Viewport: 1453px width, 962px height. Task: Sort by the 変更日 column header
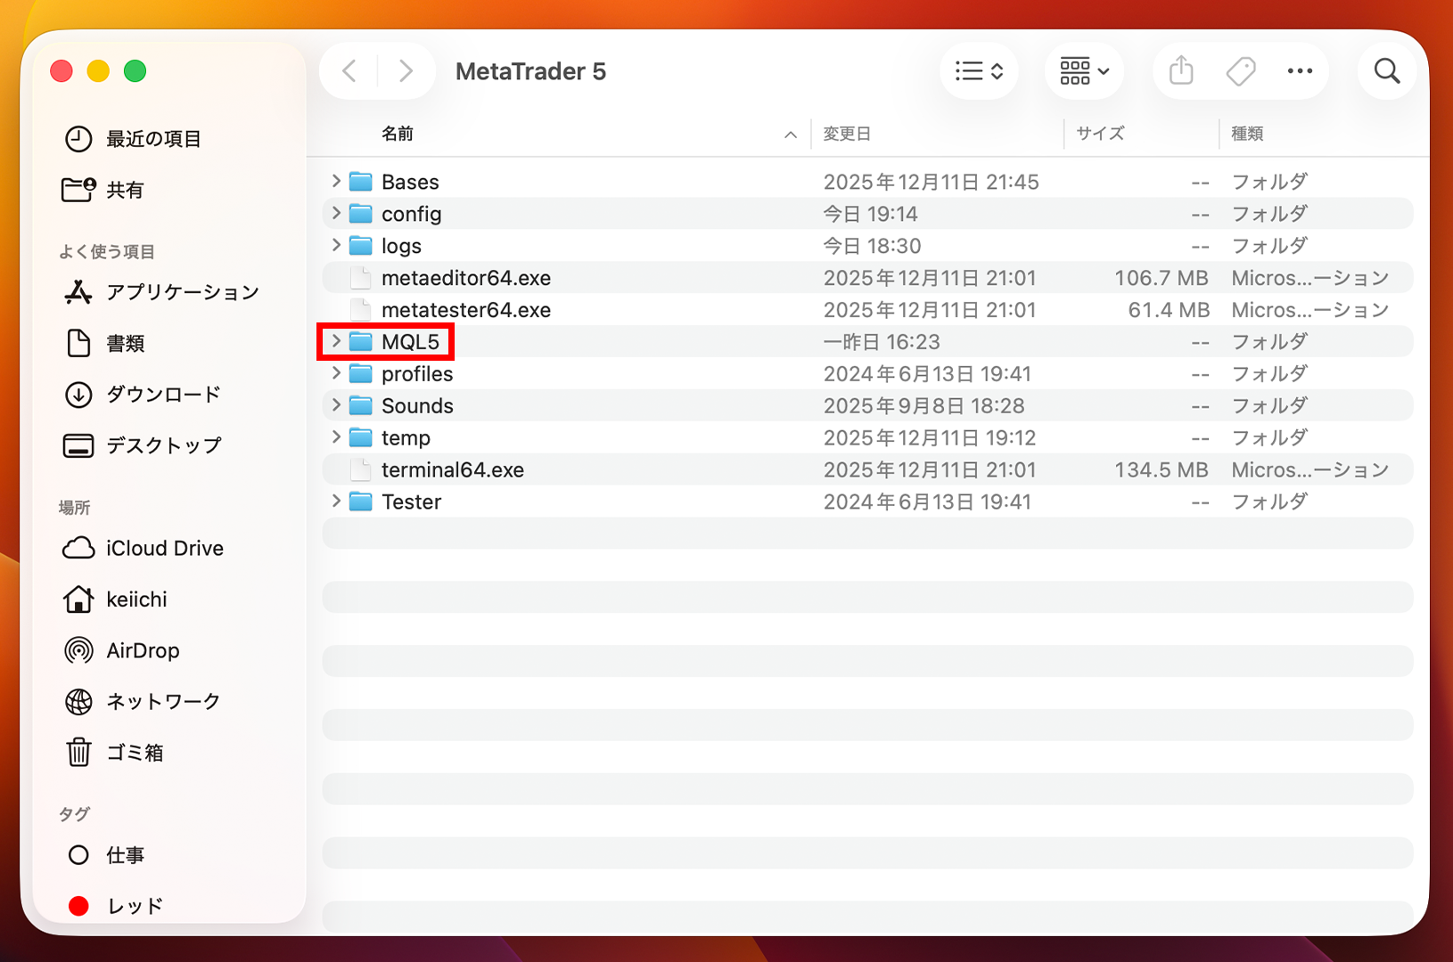(846, 134)
